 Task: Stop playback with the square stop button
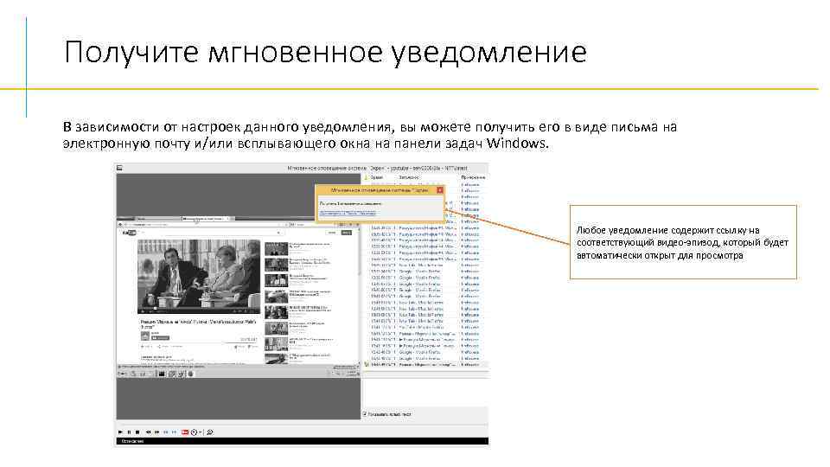click(x=137, y=432)
